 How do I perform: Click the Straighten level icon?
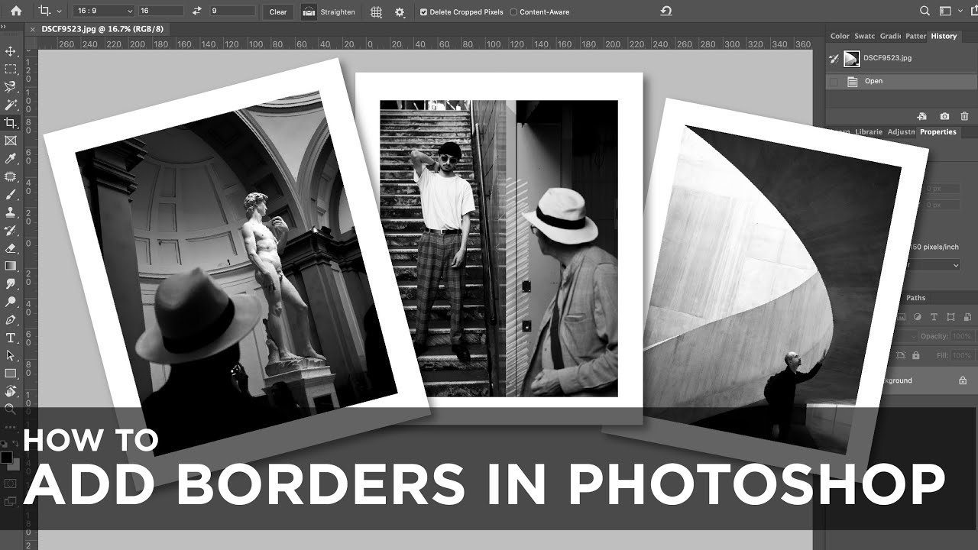coord(309,11)
